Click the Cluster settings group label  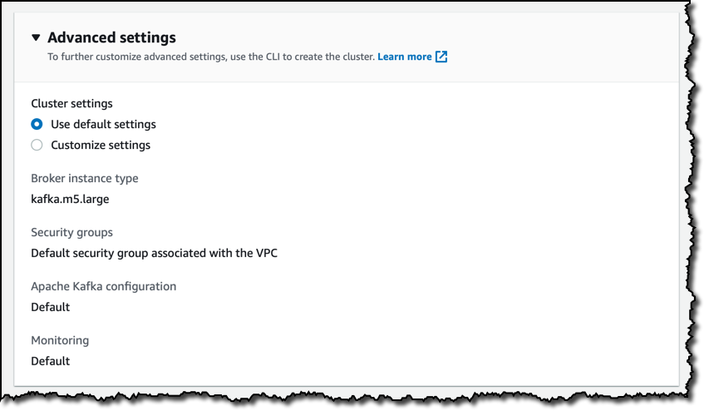[x=71, y=103]
